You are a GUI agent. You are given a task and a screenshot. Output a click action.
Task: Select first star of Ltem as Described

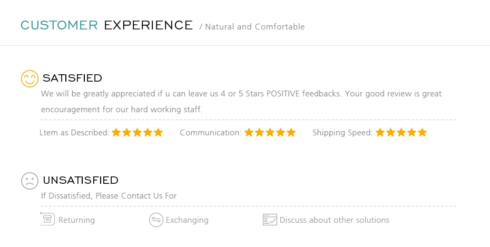[116, 132]
